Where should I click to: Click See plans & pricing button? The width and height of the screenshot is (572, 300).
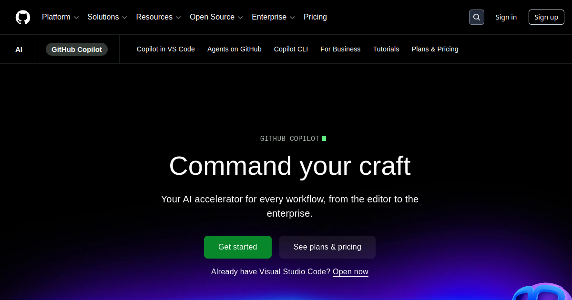click(x=327, y=247)
